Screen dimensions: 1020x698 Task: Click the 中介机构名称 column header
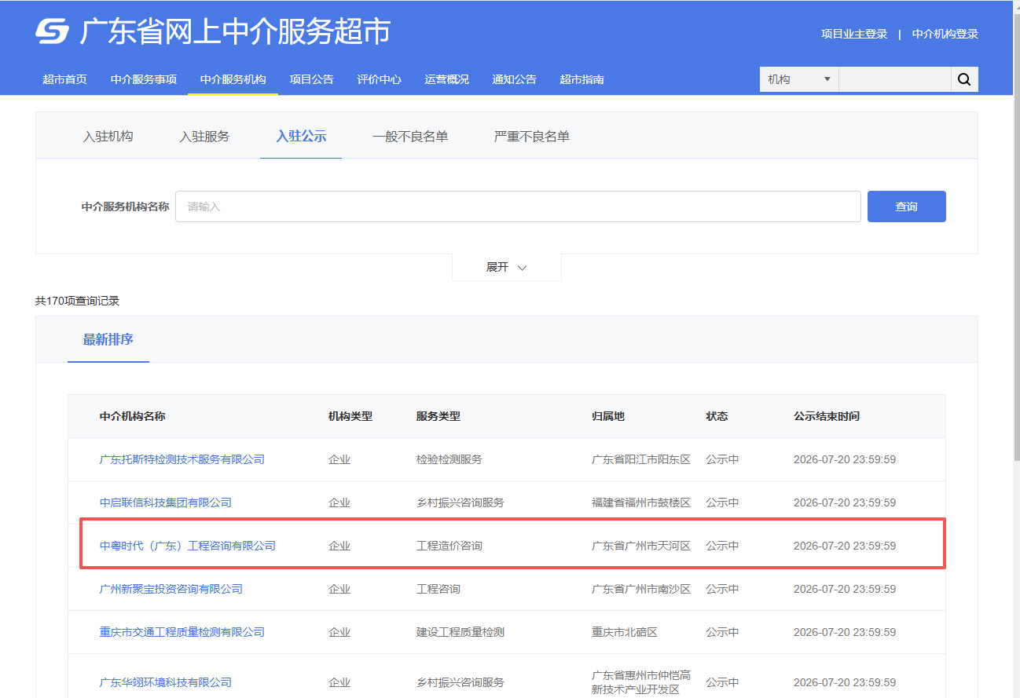tap(133, 416)
